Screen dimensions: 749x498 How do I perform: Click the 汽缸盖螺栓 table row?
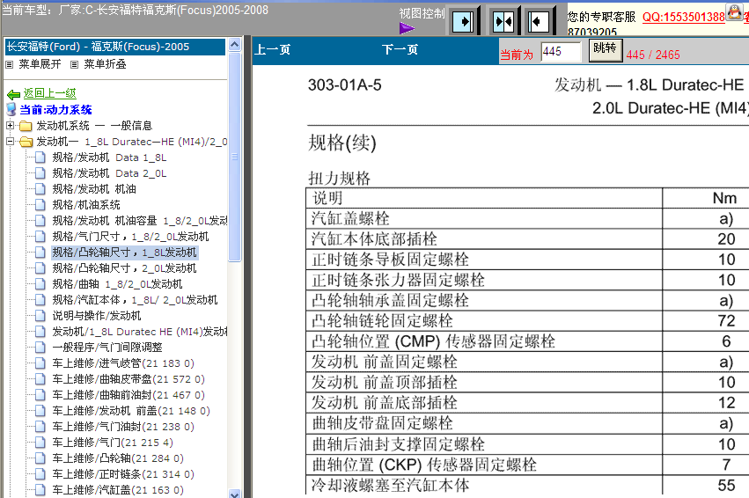527,219
